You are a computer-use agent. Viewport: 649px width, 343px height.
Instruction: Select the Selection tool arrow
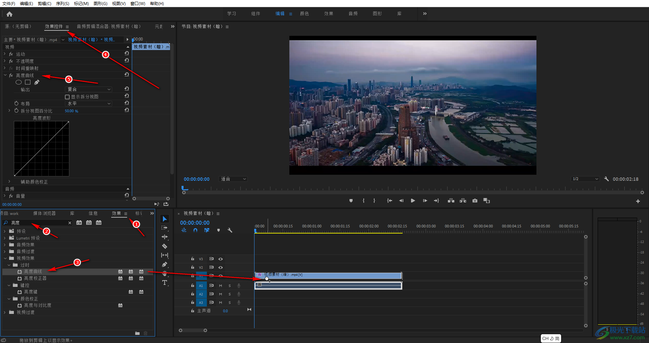(x=165, y=219)
